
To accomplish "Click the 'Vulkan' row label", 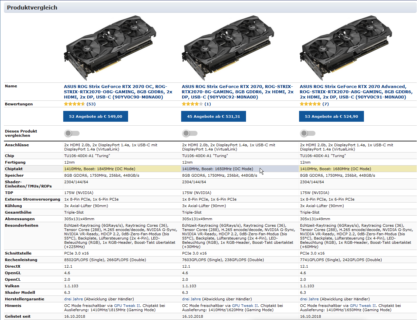I will [12, 286].
